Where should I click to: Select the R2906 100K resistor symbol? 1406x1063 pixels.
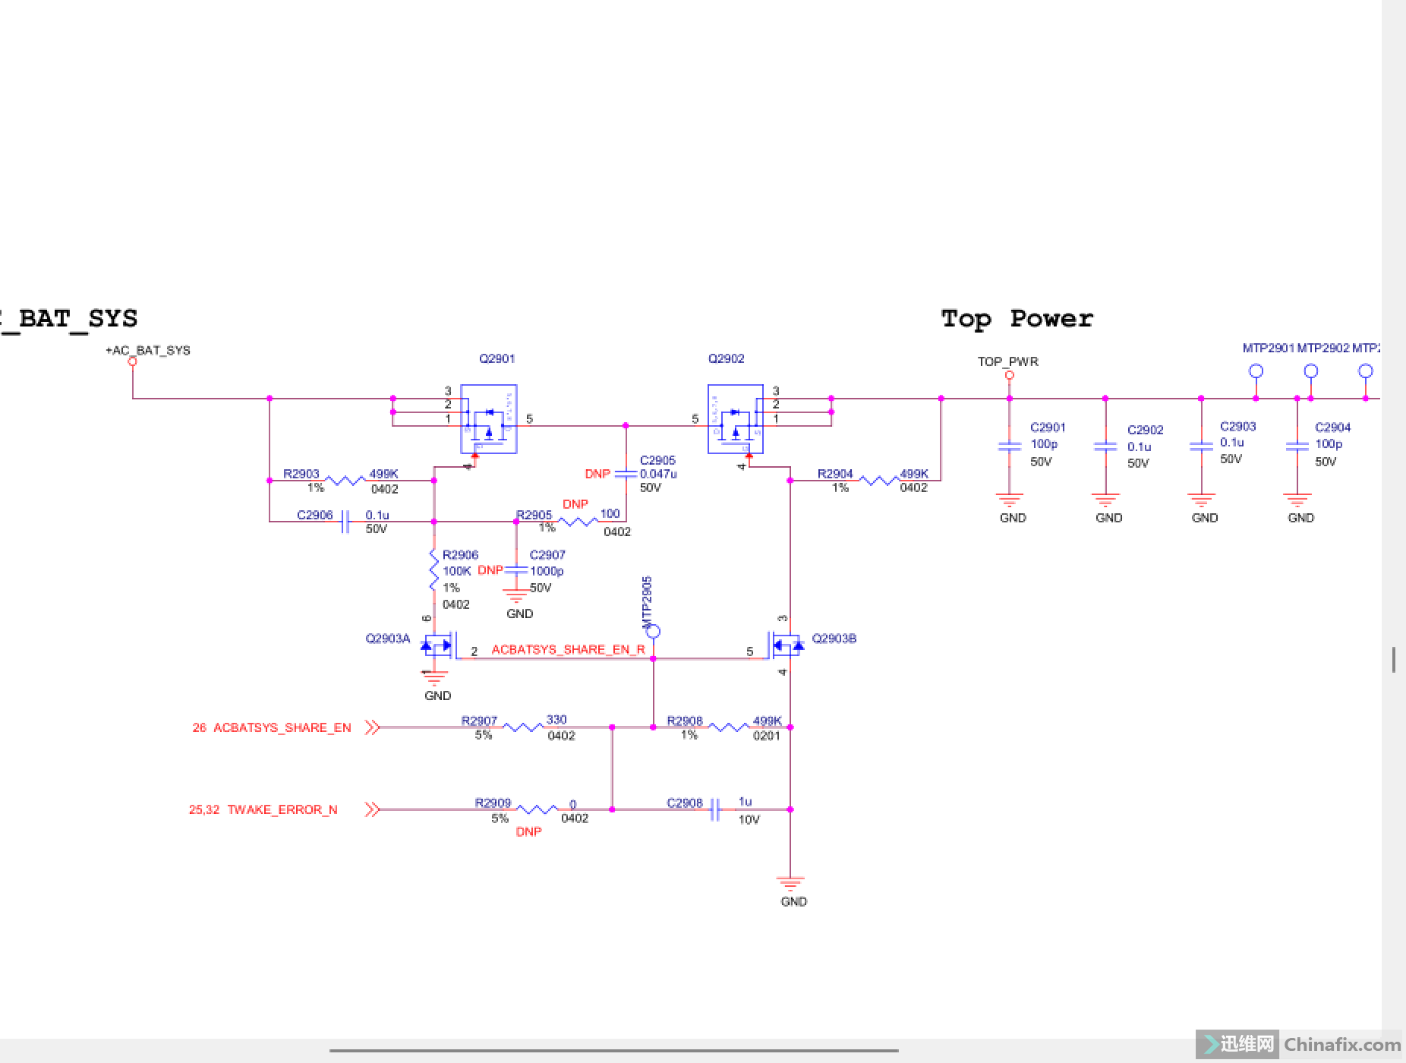(434, 569)
